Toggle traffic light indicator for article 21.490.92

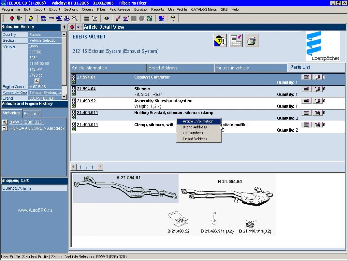74,103
